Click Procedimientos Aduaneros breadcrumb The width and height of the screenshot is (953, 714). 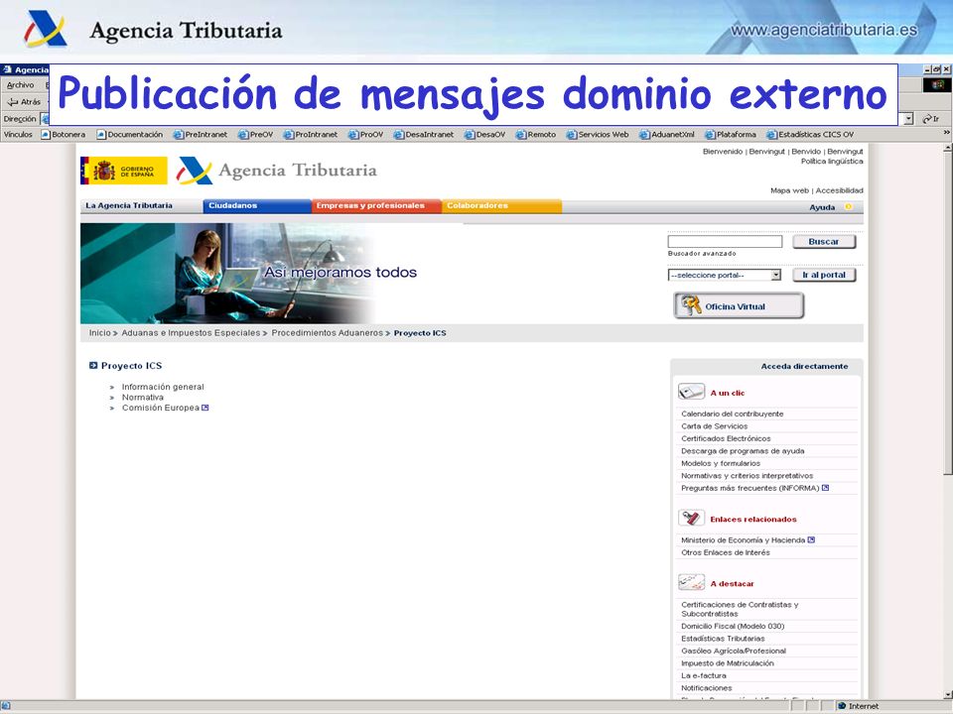tap(327, 333)
